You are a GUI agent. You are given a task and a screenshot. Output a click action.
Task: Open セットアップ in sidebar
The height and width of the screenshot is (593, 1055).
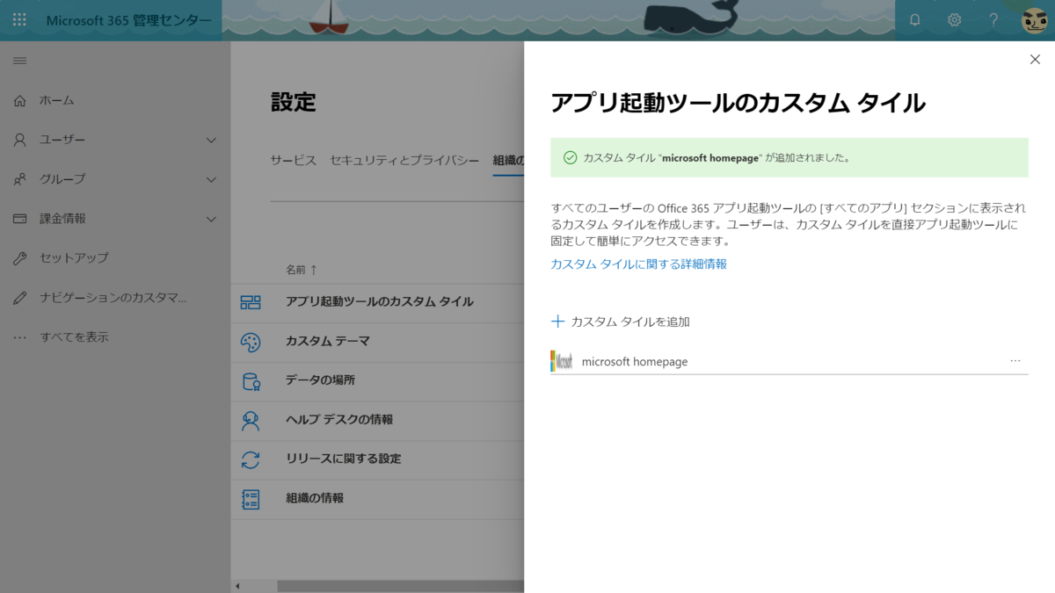point(74,258)
